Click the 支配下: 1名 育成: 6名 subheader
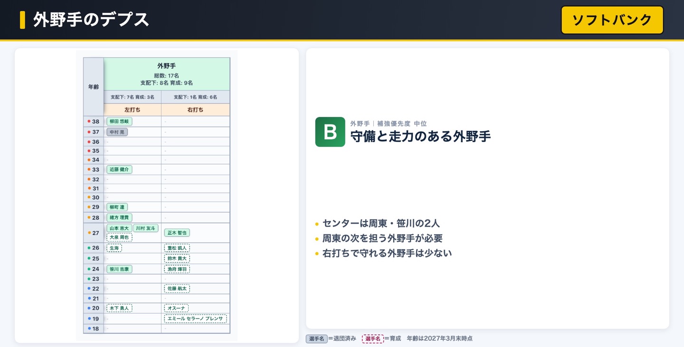684x347 pixels. click(195, 97)
